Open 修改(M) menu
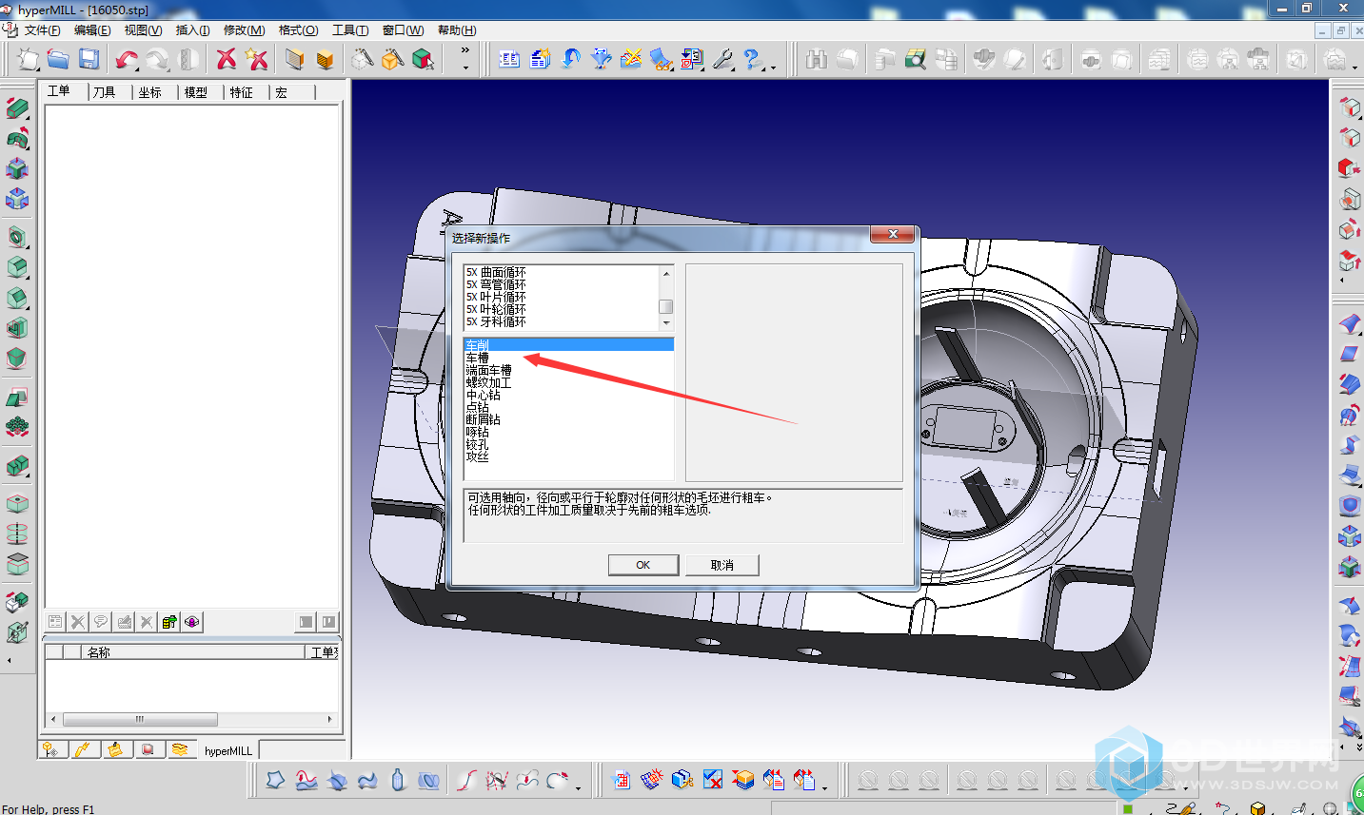 [x=244, y=30]
